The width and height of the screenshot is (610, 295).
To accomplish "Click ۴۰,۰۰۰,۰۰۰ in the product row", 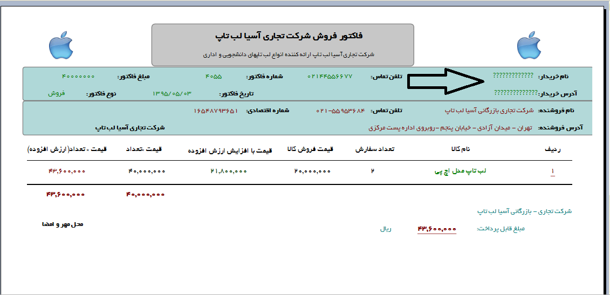I will pos(146,171).
